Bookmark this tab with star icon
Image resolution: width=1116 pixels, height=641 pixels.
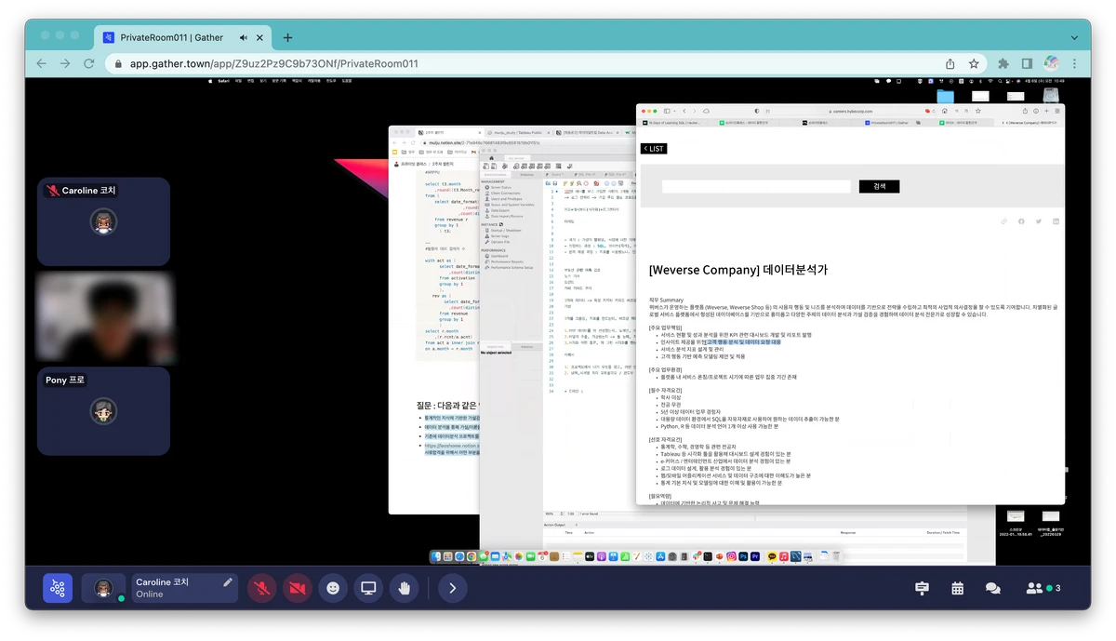[974, 64]
